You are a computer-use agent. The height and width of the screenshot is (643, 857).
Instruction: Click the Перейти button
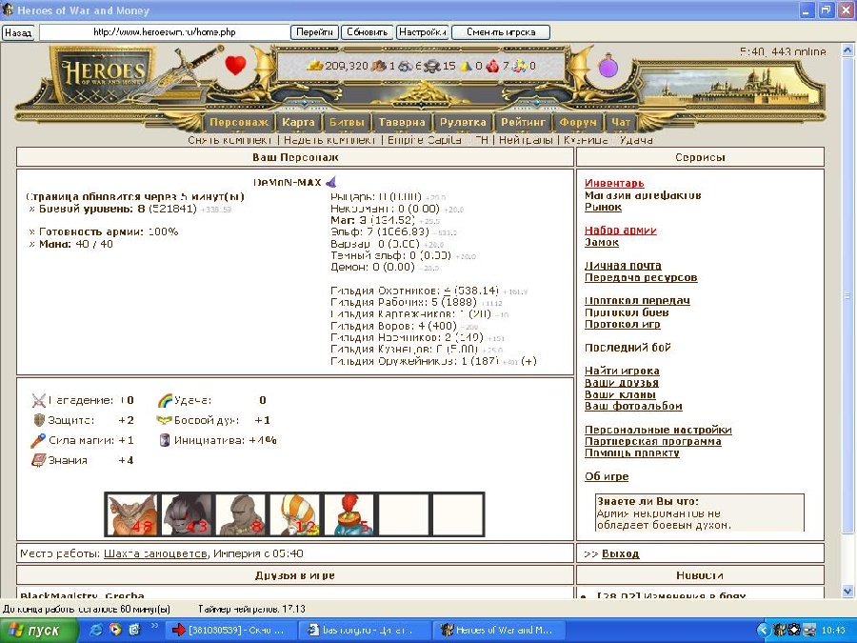tap(314, 32)
